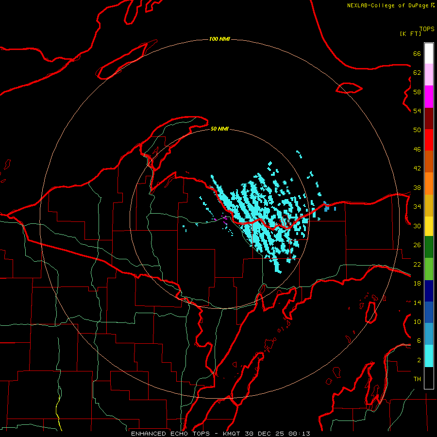Viewport: 437px width, 437px height.
Task: Click the 62 legend value
Action: point(417,73)
